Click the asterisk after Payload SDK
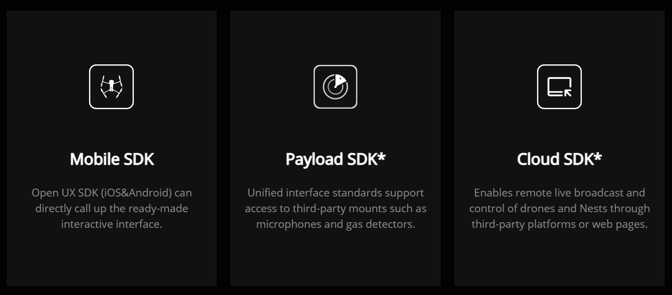Screen dimensions: 672x295 click(x=381, y=156)
